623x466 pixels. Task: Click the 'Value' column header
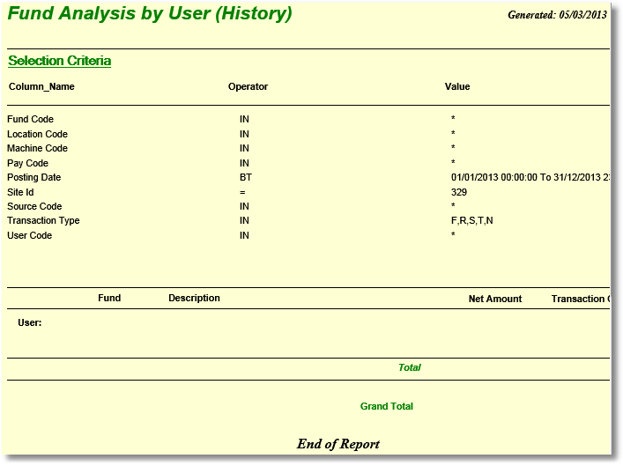point(457,86)
